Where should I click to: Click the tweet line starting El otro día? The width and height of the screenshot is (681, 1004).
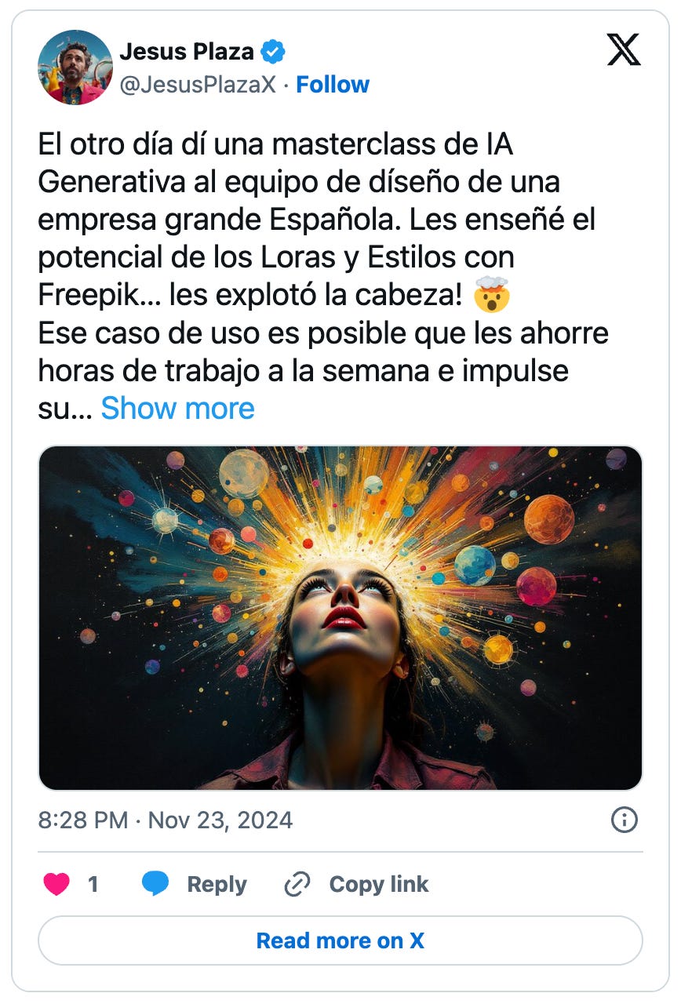[x=275, y=146]
